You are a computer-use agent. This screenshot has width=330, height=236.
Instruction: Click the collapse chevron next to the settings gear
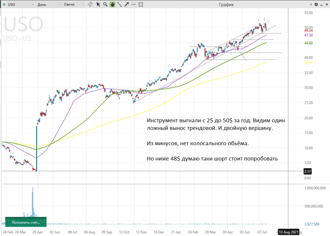(x=311, y=4)
